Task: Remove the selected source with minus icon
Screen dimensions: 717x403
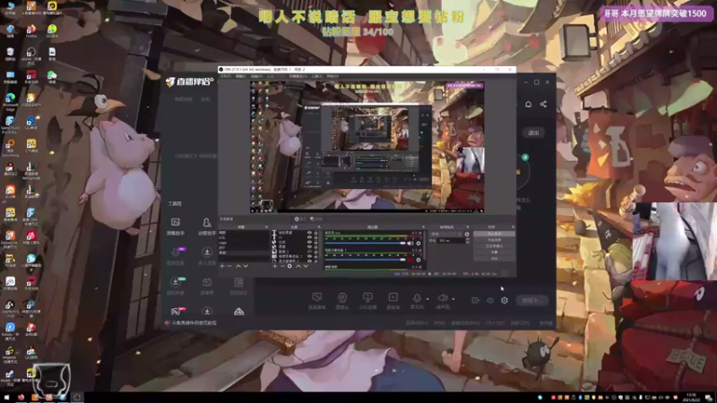Action: coord(281,266)
